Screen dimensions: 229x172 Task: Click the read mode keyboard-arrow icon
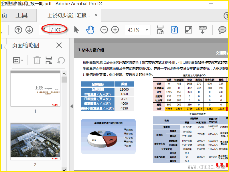tap(203, 30)
